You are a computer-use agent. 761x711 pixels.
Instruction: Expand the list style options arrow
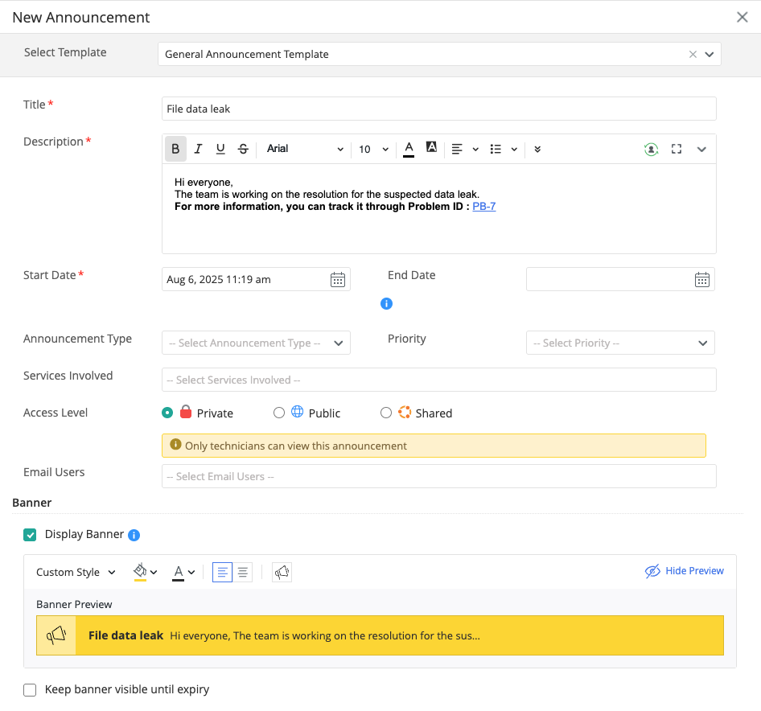click(514, 150)
